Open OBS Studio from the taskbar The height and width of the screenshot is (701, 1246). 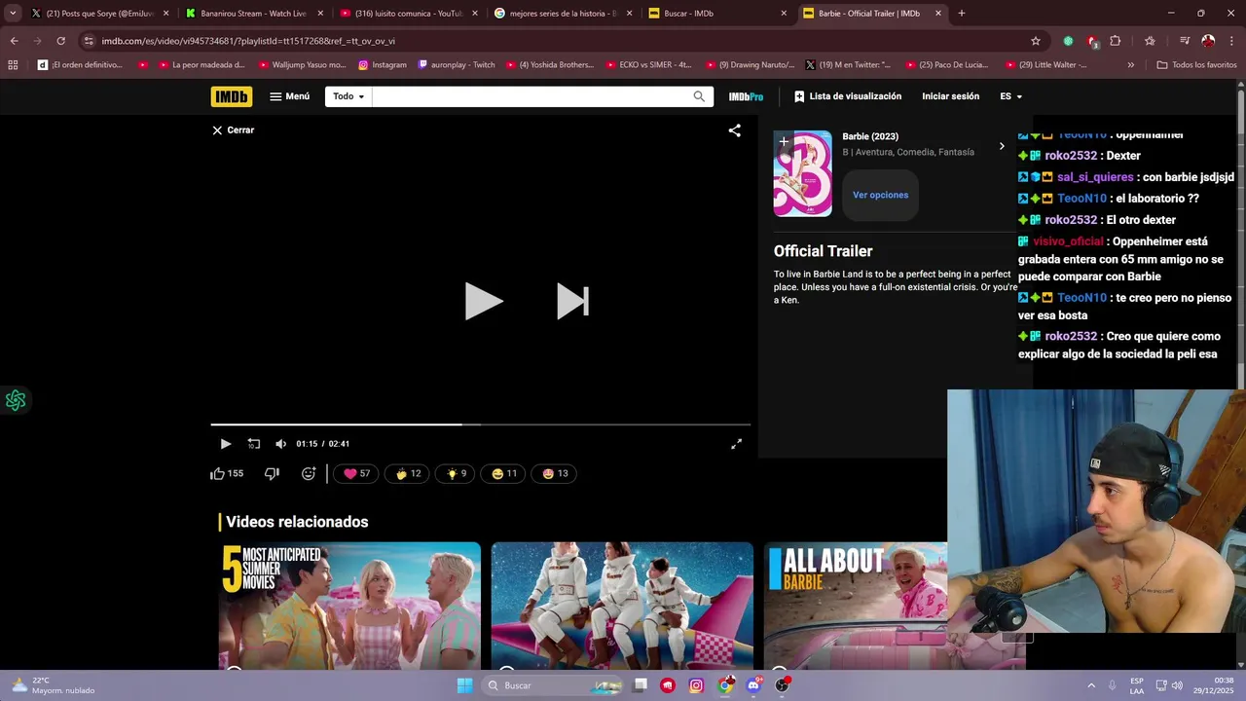pos(782,685)
